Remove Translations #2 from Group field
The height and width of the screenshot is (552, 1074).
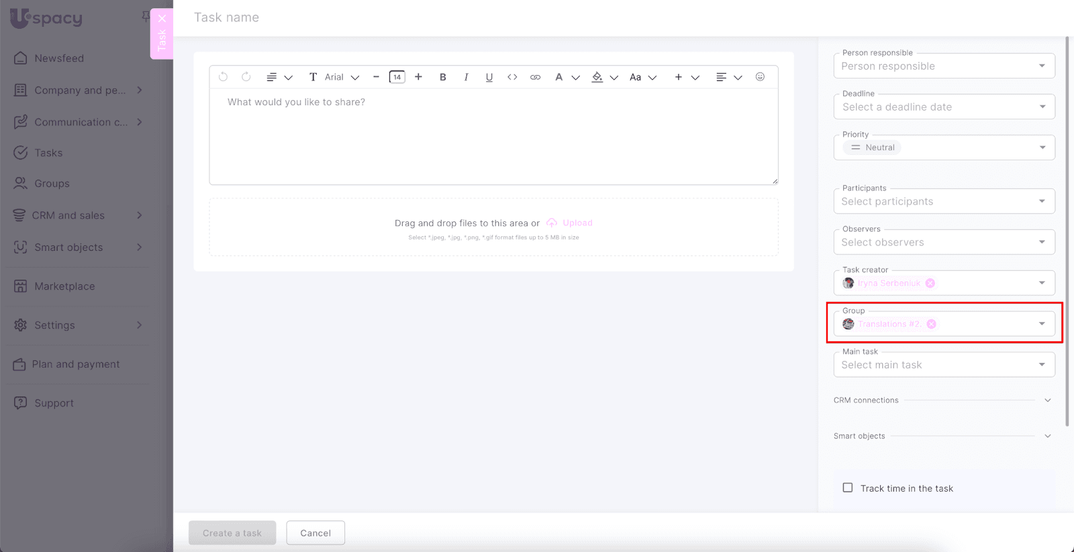[x=931, y=324]
